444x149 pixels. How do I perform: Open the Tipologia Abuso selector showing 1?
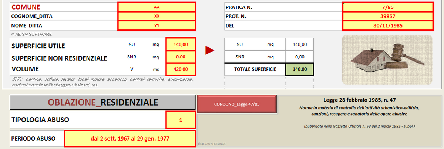coord(180,120)
